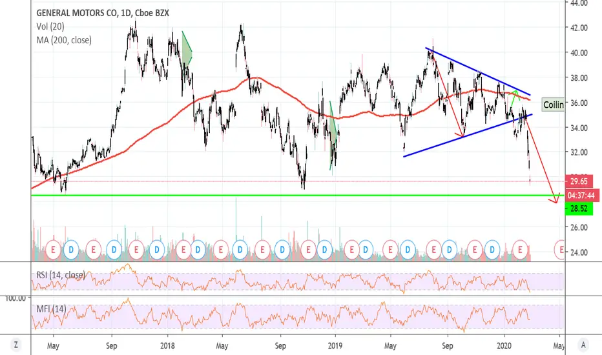
Task: Open the earnings E marker above May 2019
Action: click(390, 250)
